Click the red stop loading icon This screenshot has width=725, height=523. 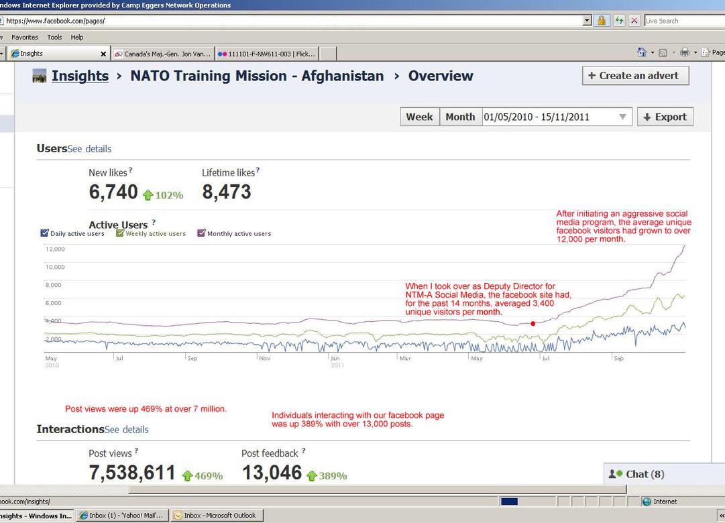[x=634, y=21]
